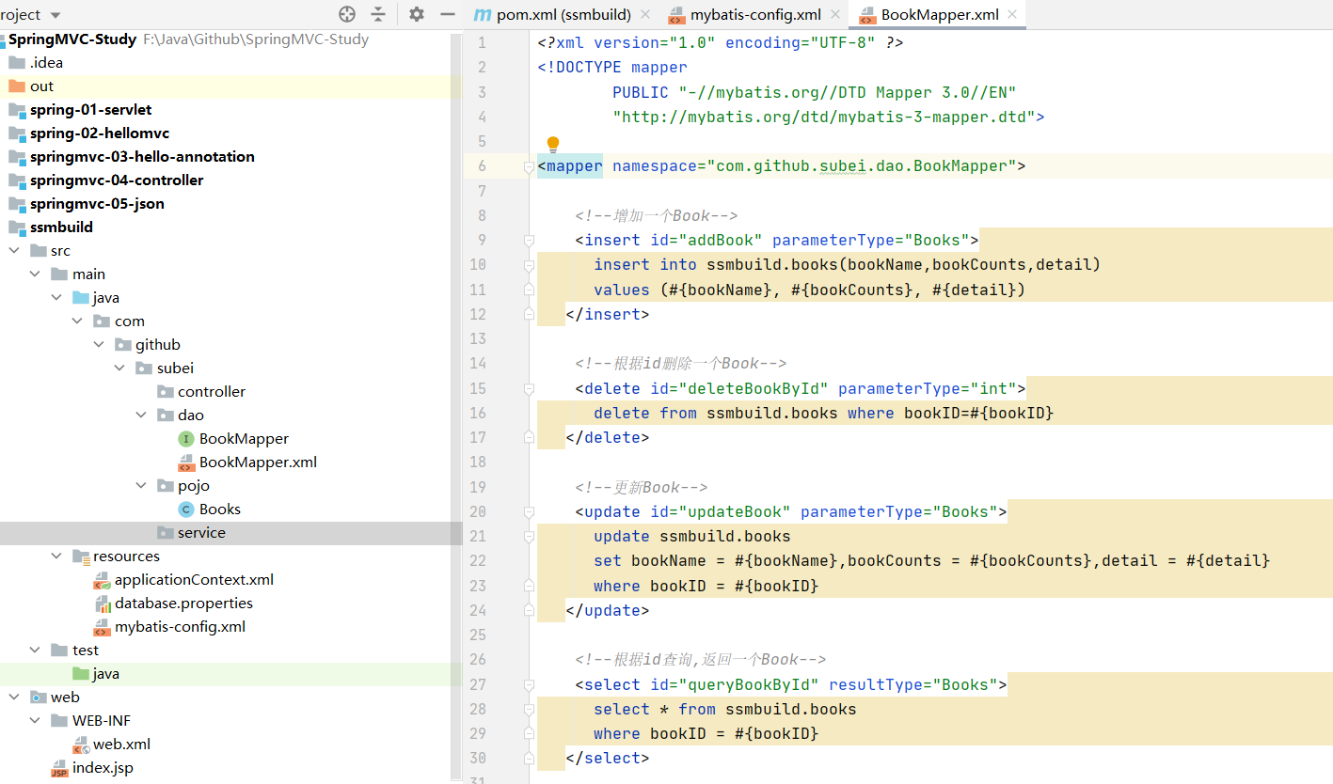This screenshot has width=1333, height=784.
Task: Select the Books class in pojo
Action: [x=219, y=510]
